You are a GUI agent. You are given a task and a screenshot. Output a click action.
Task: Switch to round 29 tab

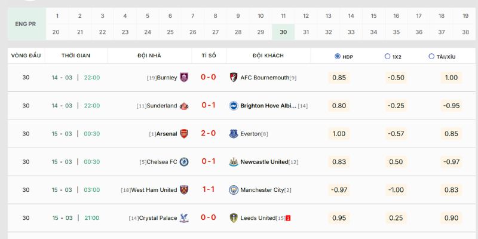click(x=261, y=32)
